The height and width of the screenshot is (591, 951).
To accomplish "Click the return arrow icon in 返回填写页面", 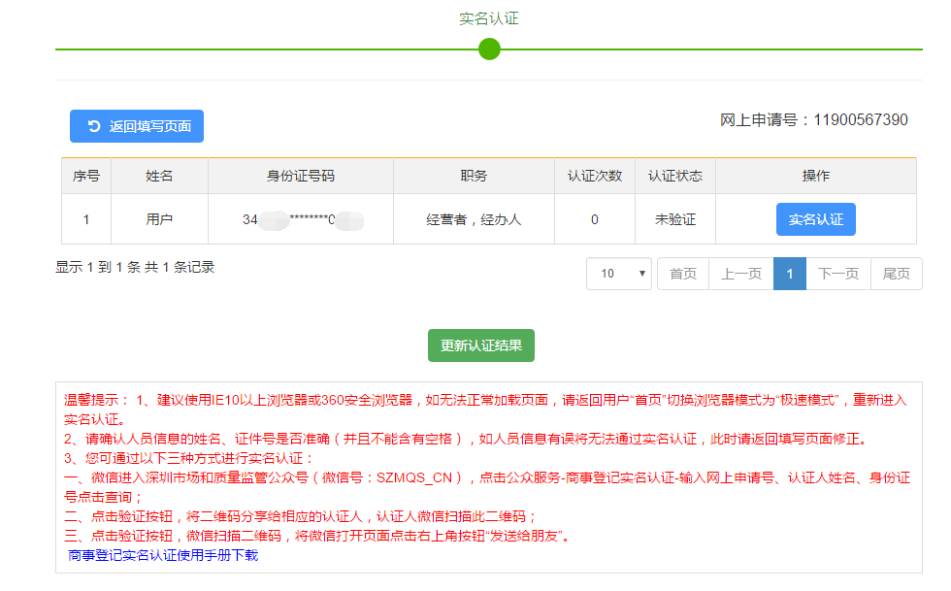I will point(94,126).
